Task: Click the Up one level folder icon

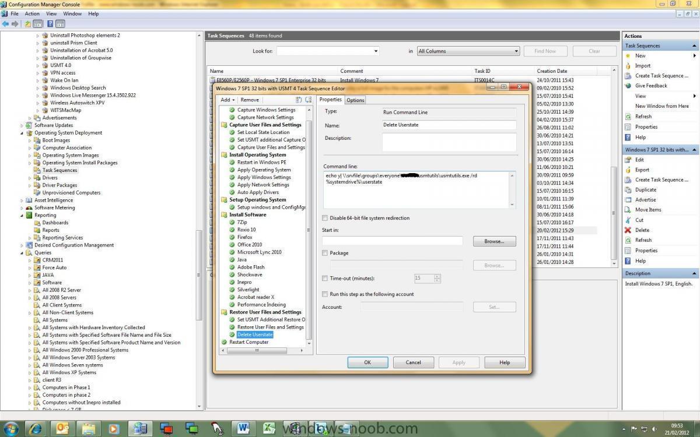Action: 27,24
